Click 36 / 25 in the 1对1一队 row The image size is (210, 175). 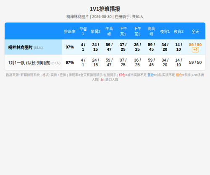(x=137, y=63)
